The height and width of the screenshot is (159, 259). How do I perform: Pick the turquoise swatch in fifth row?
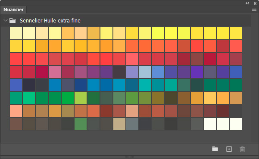point(145,85)
